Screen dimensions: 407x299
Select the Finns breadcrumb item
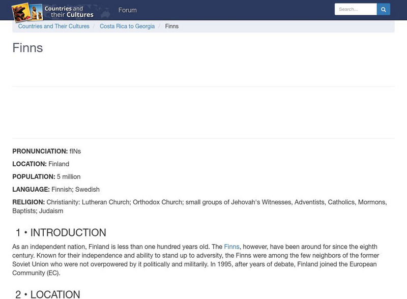pos(172,26)
